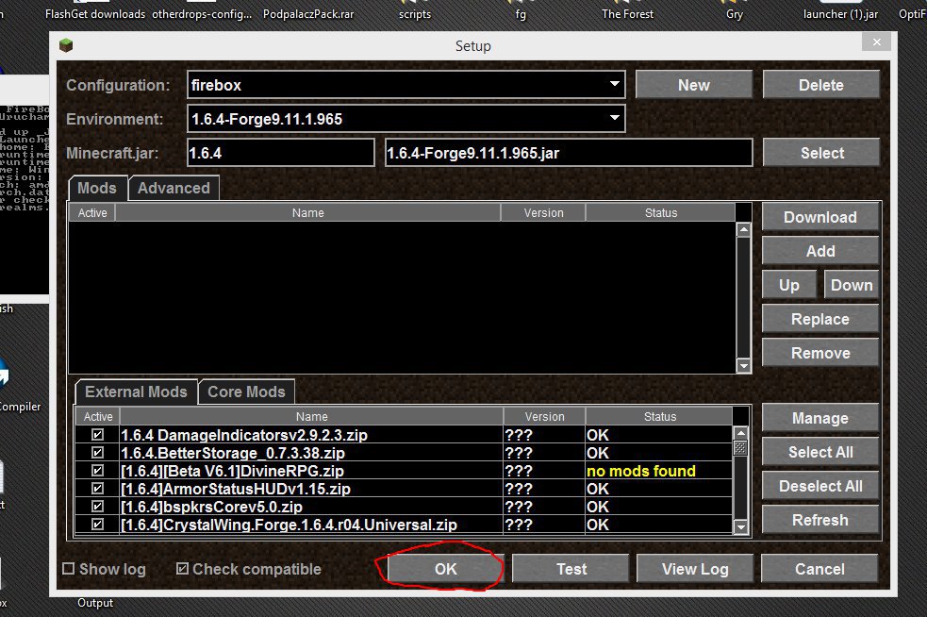Click scroll-up arrow of External Mods list

(740, 433)
